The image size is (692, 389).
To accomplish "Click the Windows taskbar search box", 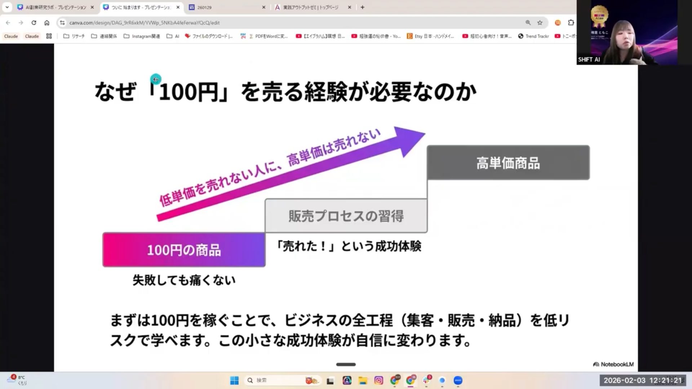I will (274, 380).
